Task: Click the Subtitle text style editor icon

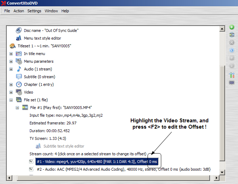Action: pyautogui.click(x=38, y=146)
